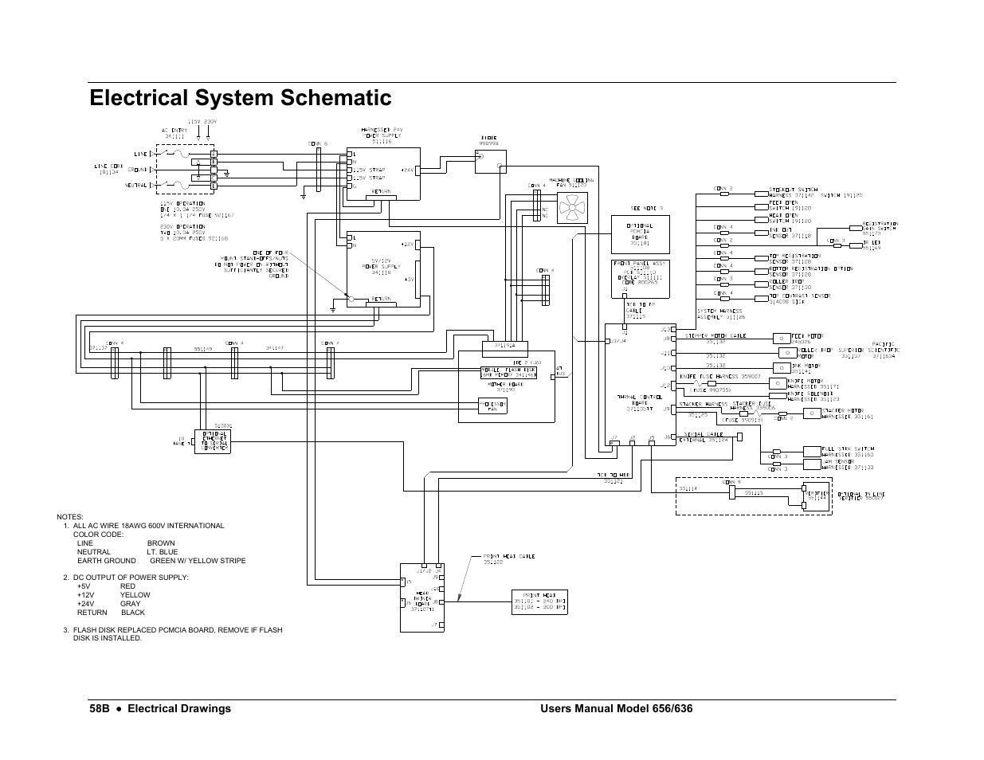Click 'EARTH GROUND' color code line

(x=162, y=561)
